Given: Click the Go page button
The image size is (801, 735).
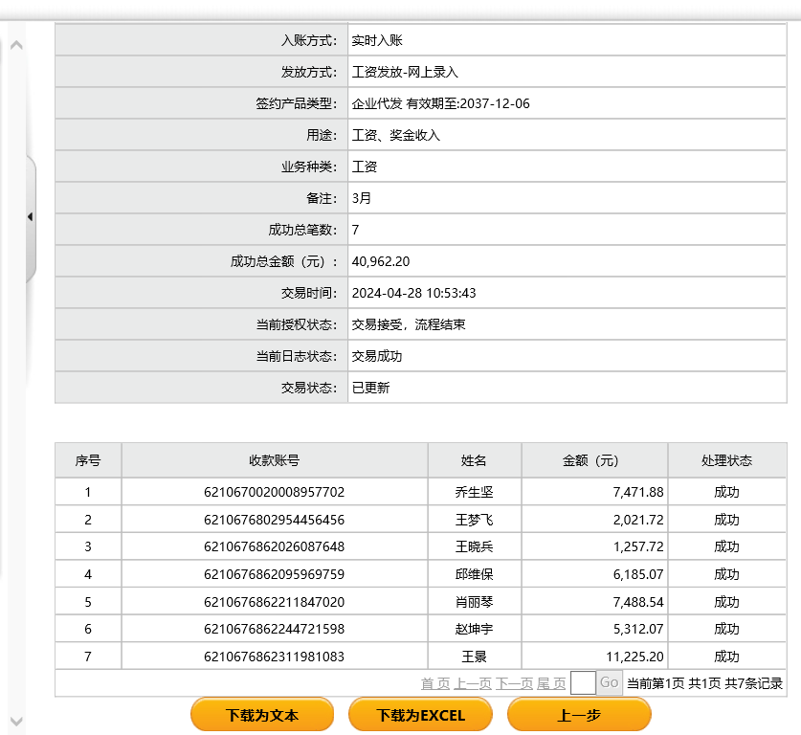Looking at the screenshot, I should (610, 683).
